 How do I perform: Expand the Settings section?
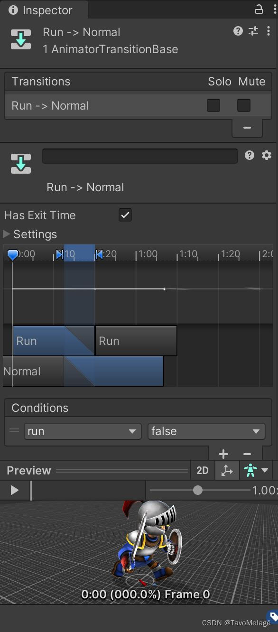(x=6, y=234)
